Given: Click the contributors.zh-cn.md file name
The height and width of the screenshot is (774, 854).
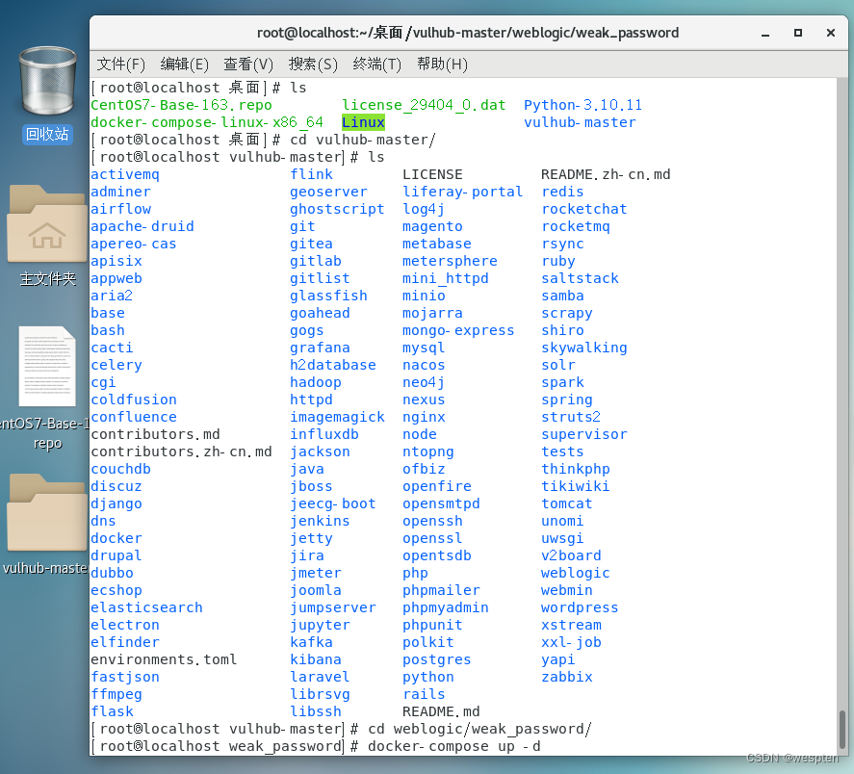Looking at the screenshot, I should (x=181, y=451).
